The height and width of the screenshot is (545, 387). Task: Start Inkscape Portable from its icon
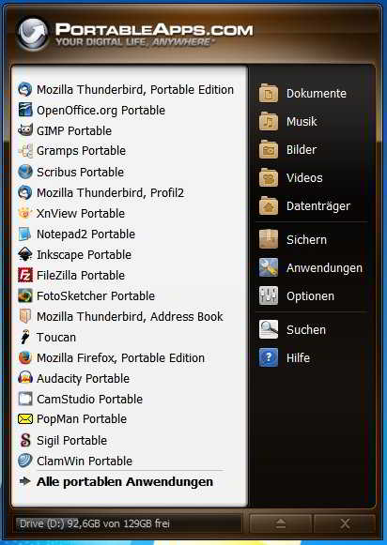[x=25, y=254]
